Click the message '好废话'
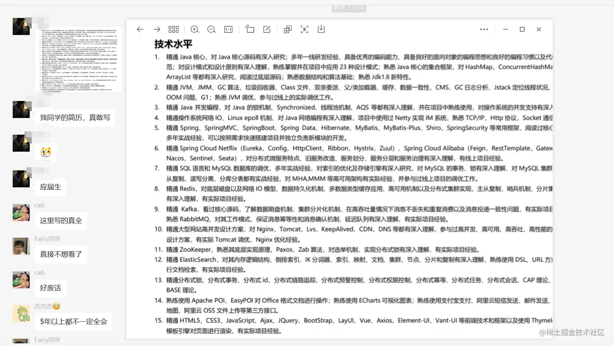614x346 pixels. [50, 288]
